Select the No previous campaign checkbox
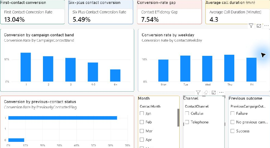270x148 pixels. (232, 122)
